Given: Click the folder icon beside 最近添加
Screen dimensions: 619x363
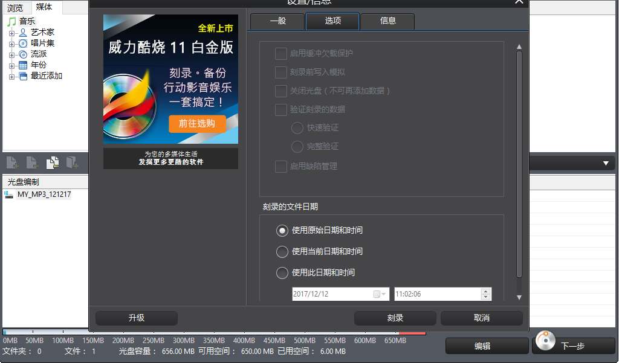Looking at the screenshot, I should pos(24,76).
